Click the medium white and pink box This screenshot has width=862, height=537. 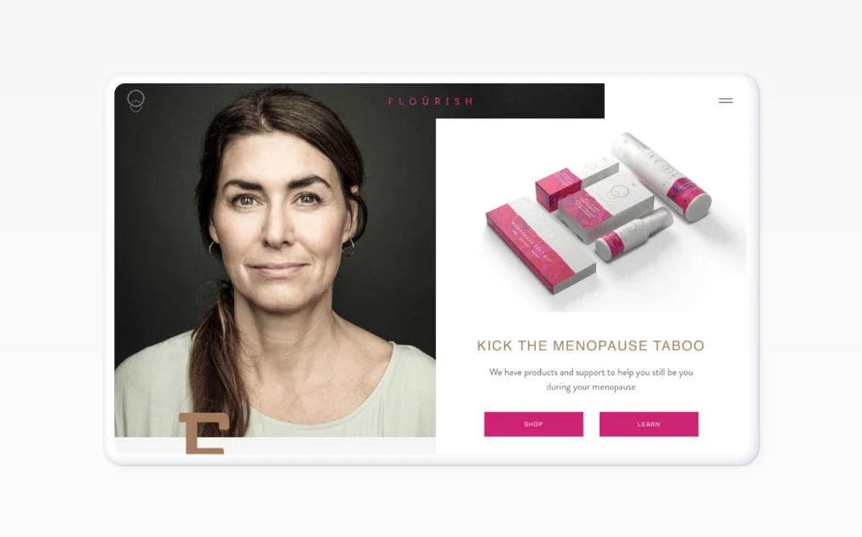point(606,208)
